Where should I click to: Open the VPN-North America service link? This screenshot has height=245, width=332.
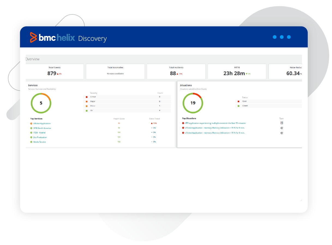click(42, 128)
